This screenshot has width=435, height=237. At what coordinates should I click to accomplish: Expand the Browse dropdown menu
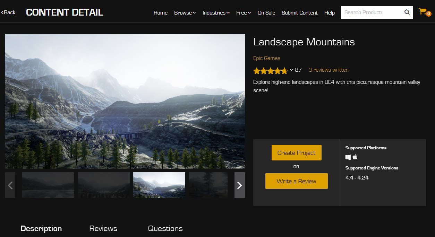click(185, 13)
